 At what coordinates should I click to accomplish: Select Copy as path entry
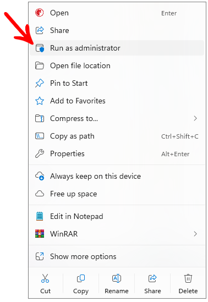point(117,136)
